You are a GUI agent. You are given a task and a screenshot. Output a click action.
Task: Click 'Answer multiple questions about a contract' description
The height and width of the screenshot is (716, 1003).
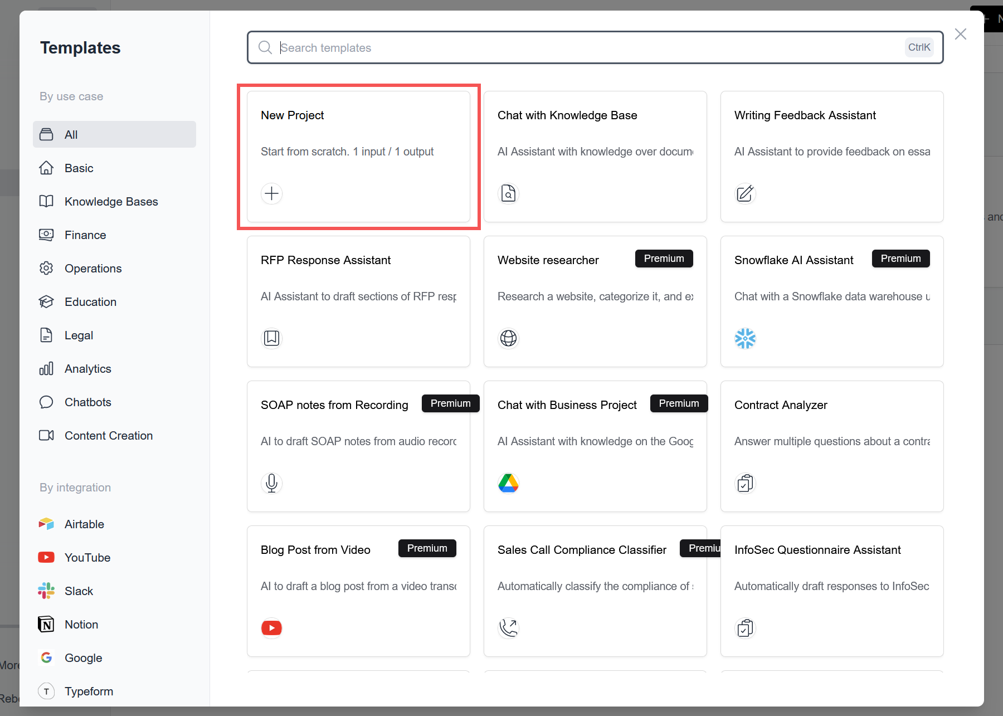[832, 441]
